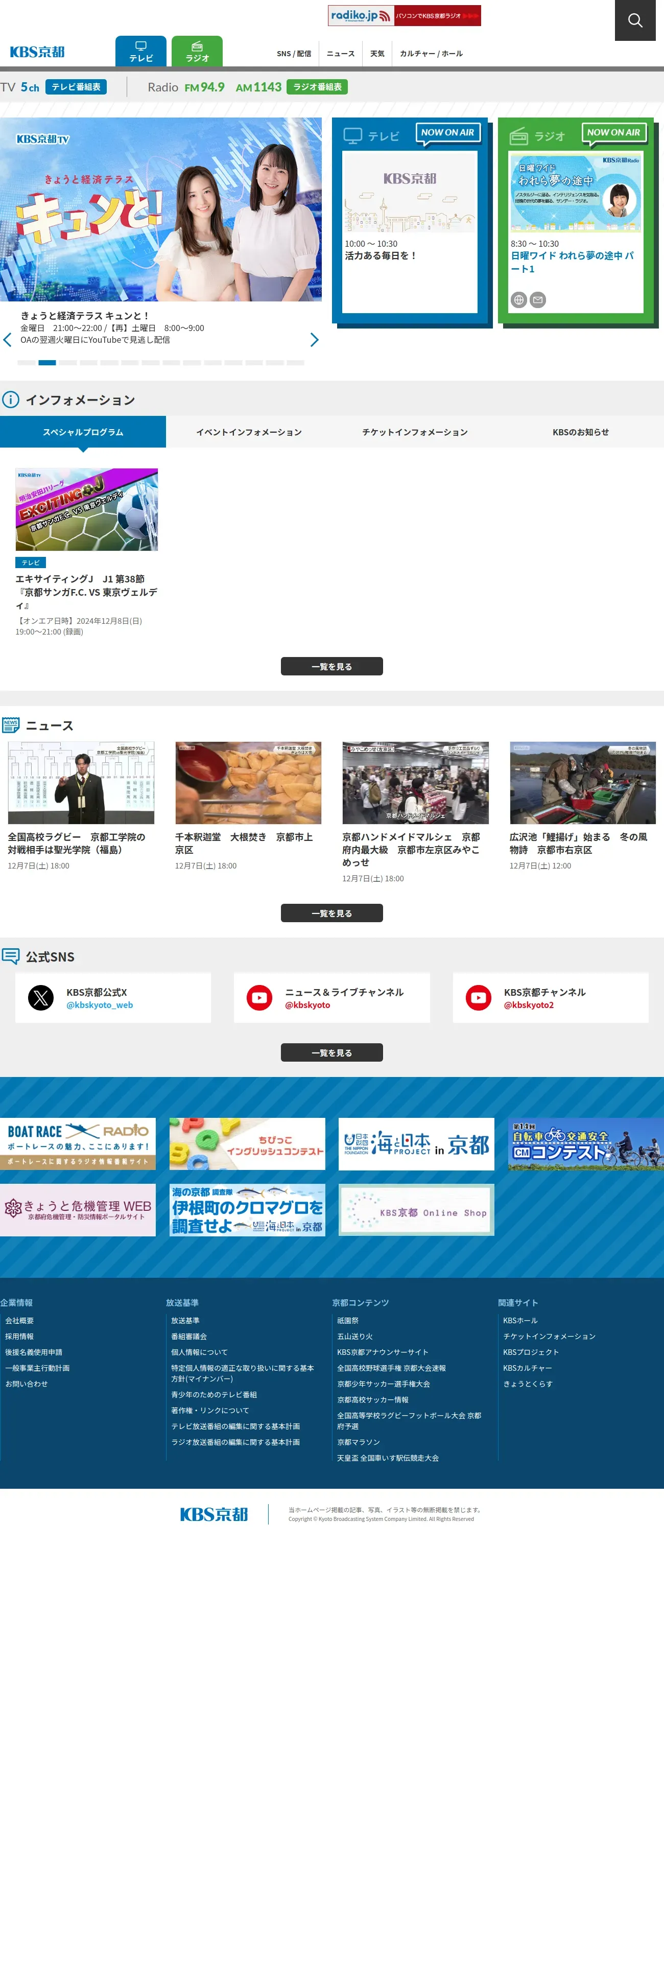Click the news section icon

click(11, 725)
